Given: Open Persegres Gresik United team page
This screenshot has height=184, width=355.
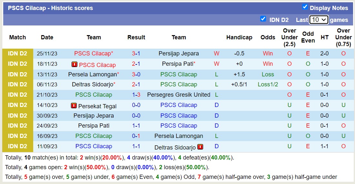Looking at the screenshot, I should [x=179, y=95].
